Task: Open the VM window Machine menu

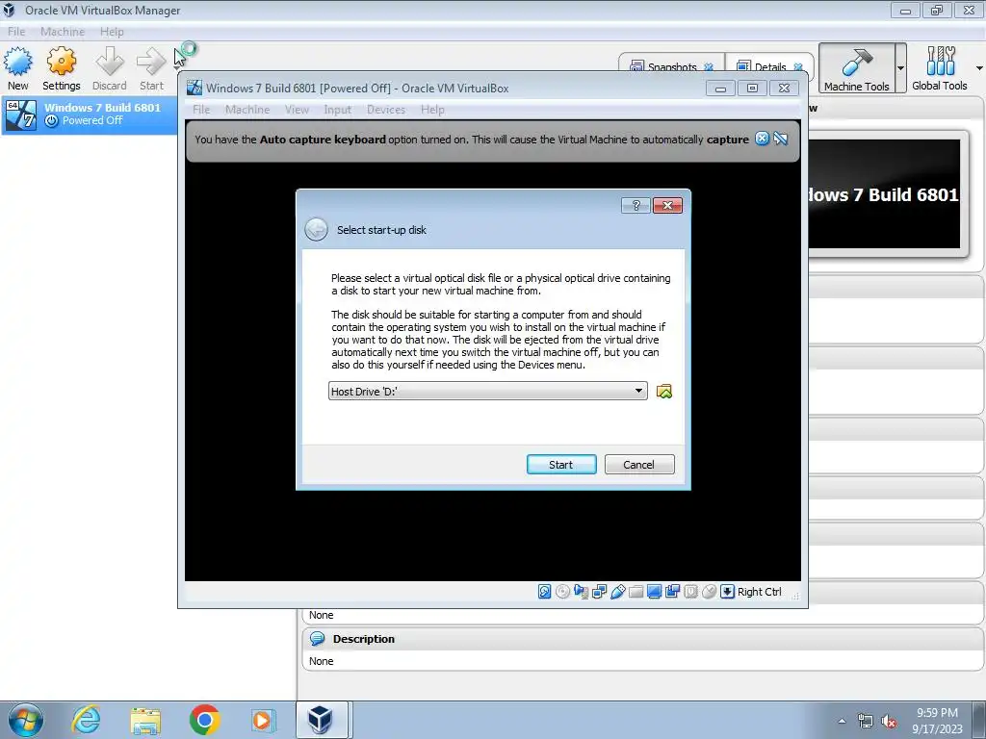Action: [x=247, y=110]
